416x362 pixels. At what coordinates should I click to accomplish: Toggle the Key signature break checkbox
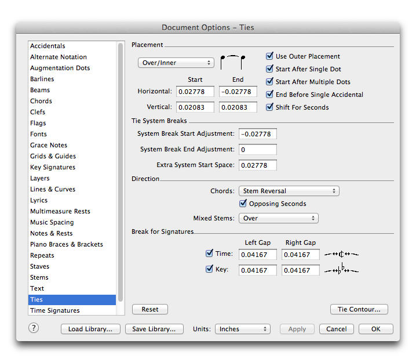click(x=209, y=269)
